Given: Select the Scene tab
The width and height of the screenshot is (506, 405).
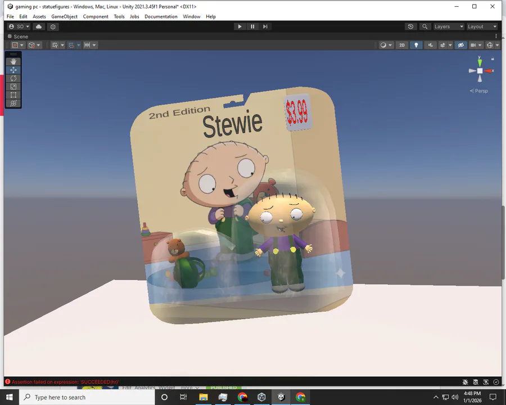Looking at the screenshot, I should coord(18,37).
